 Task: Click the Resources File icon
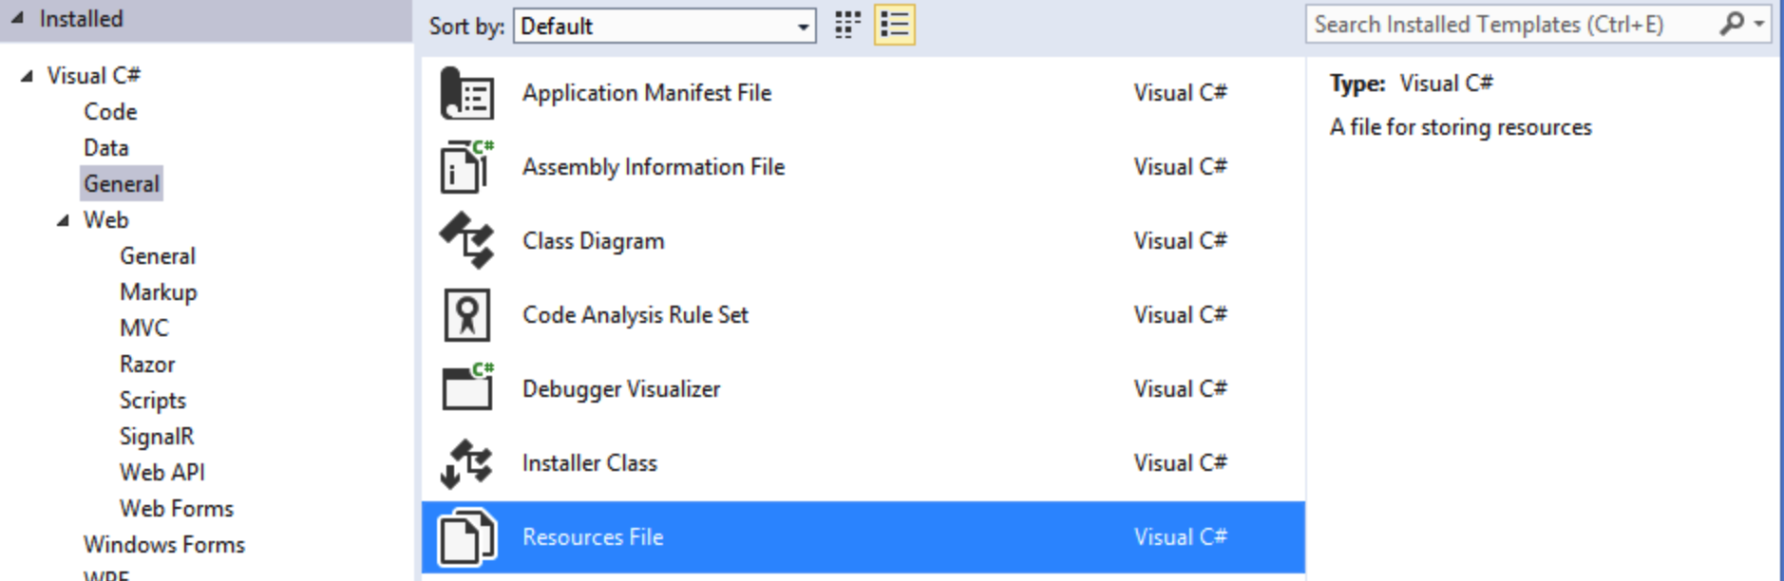point(466,537)
